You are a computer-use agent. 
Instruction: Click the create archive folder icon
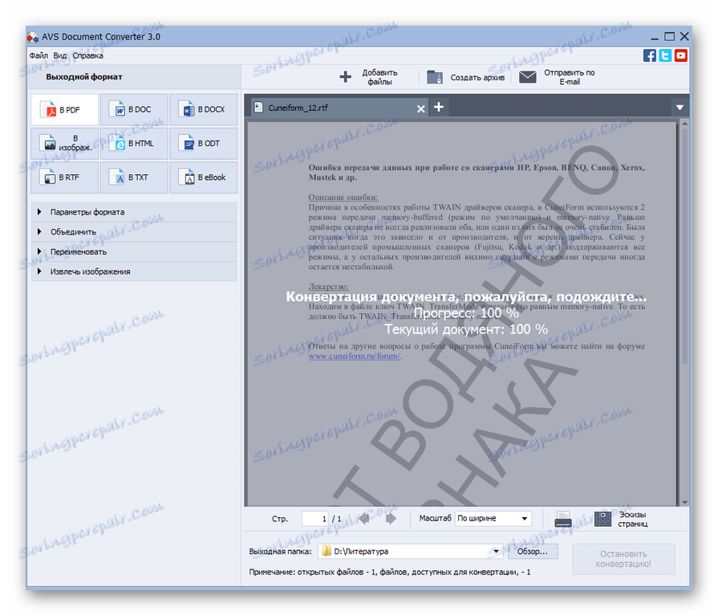click(435, 76)
